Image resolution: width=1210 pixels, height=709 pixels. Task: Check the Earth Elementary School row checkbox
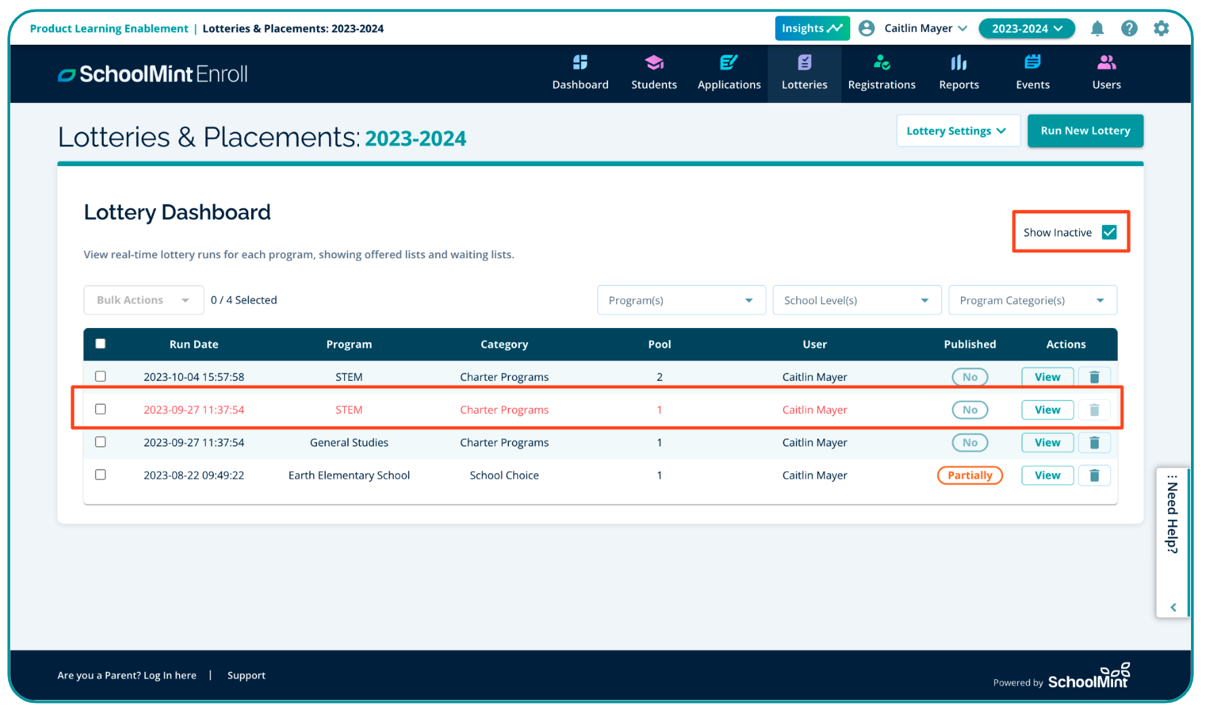100,475
